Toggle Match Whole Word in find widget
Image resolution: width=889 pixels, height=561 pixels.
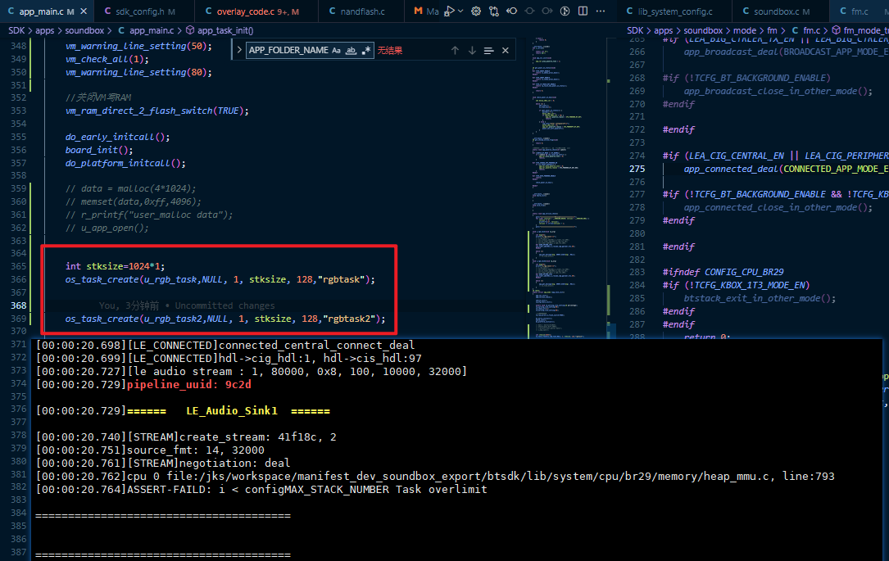(352, 51)
